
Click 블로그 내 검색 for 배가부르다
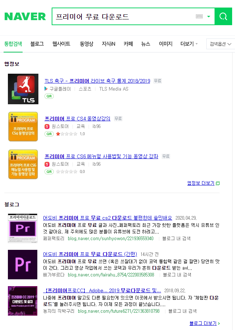point(177,275)
